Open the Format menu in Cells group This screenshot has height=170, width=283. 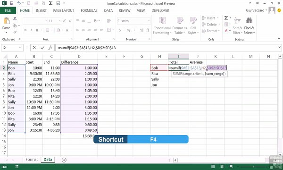coord(211,31)
